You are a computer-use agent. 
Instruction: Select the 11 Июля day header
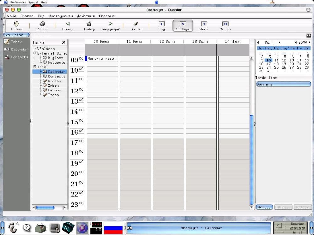pyautogui.click(x=134, y=42)
